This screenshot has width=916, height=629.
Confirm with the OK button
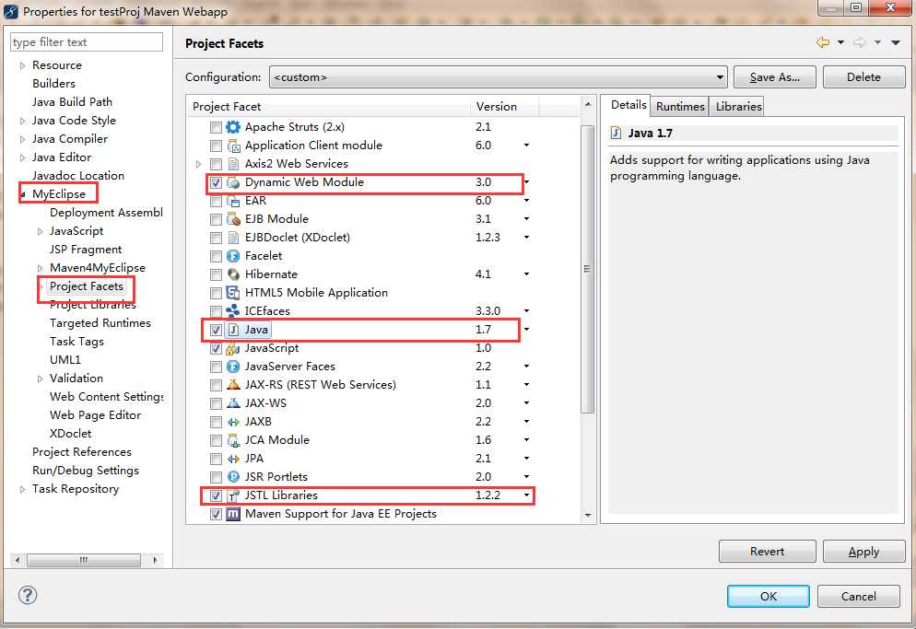tap(769, 596)
